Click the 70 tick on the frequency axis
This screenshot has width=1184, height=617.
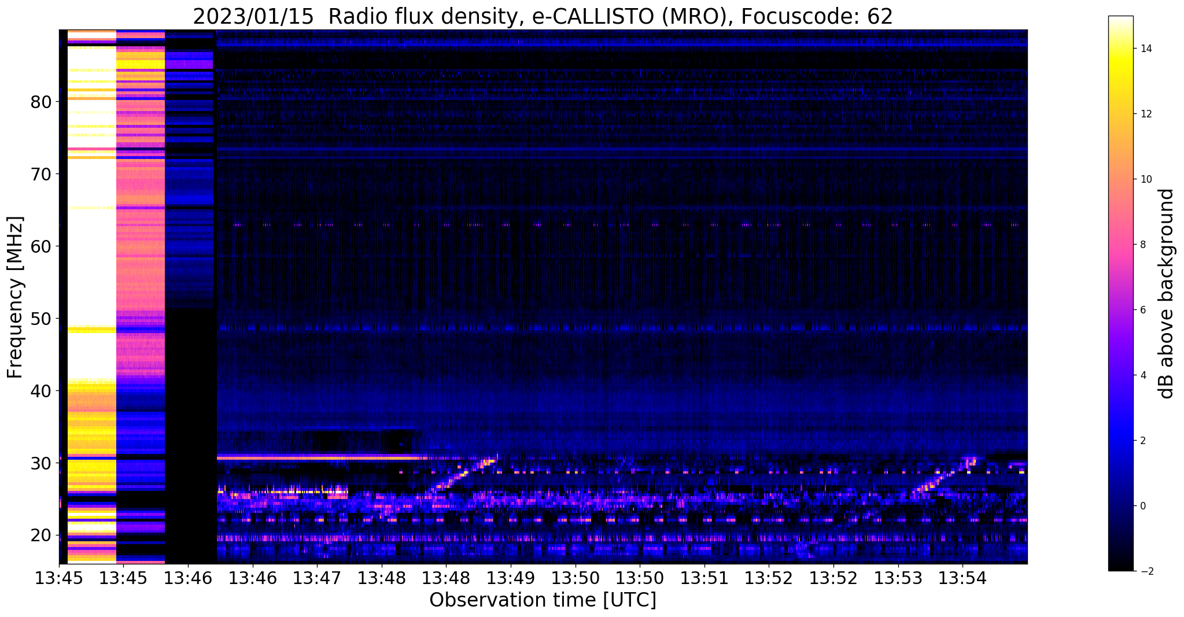(x=41, y=174)
